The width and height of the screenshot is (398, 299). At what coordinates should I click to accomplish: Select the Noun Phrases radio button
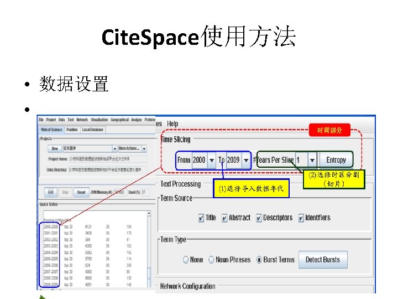tap(211, 260)
